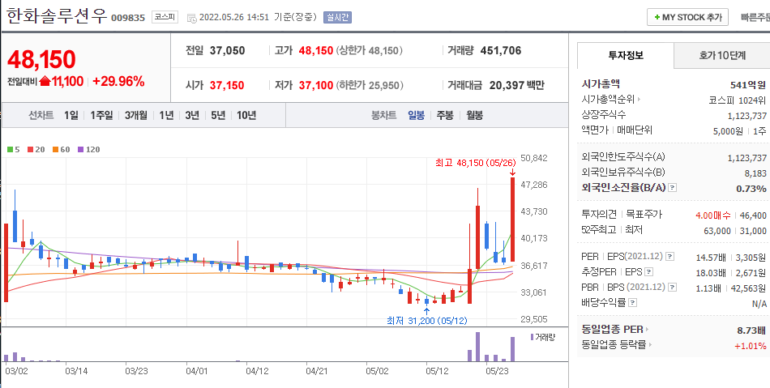This screenshot has width=770, height=388.
Task: Click the 한화솔루션우 stock name heading
Action: pos(57,15)
